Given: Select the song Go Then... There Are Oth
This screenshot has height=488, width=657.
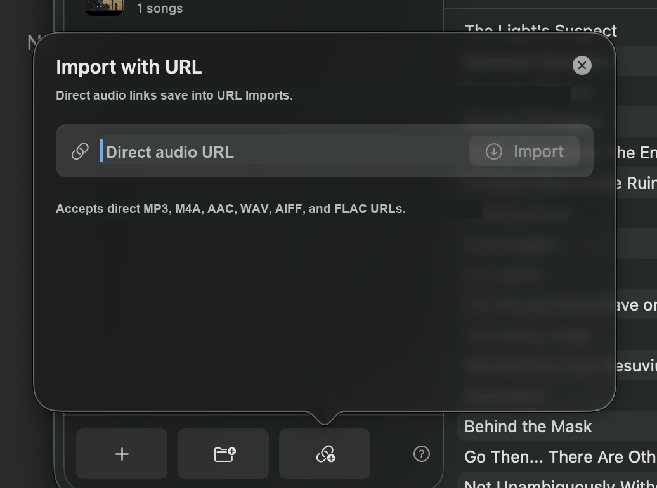Looking at the screenshot, I should pos(556,456).
